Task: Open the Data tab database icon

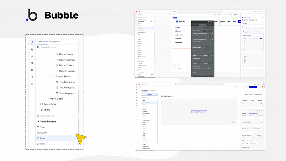Action: pos(32,56)
